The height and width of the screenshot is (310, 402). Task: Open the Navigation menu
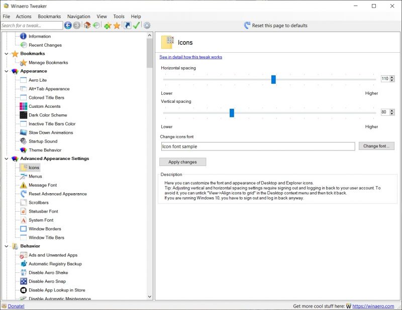tap(79, 17)
